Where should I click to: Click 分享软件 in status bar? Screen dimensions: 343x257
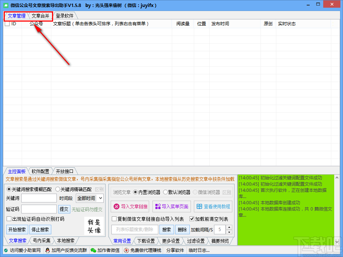[175, 250]
